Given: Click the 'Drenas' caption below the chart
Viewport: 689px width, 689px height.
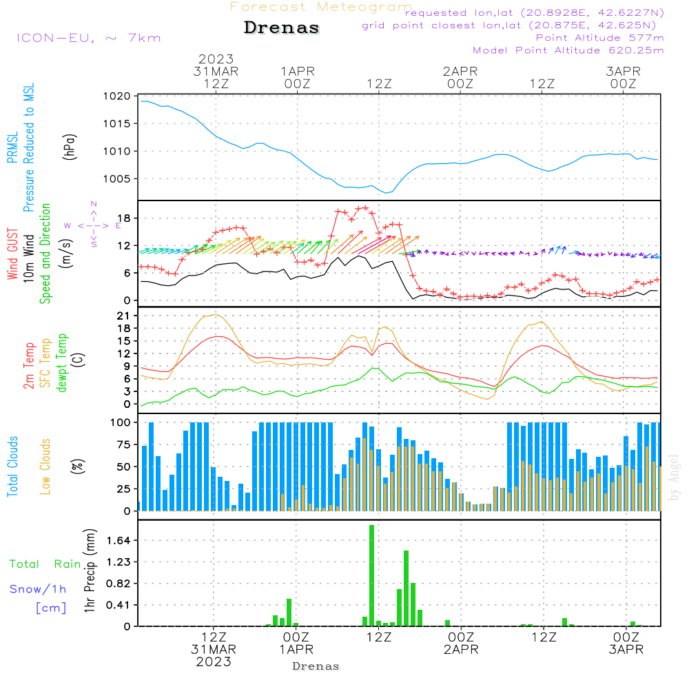Looking at the screenshot, I should click(316, 666).
